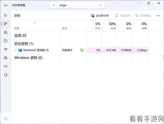
Task: Expand the WebView2 manager process group
Action: coord(15,50)
